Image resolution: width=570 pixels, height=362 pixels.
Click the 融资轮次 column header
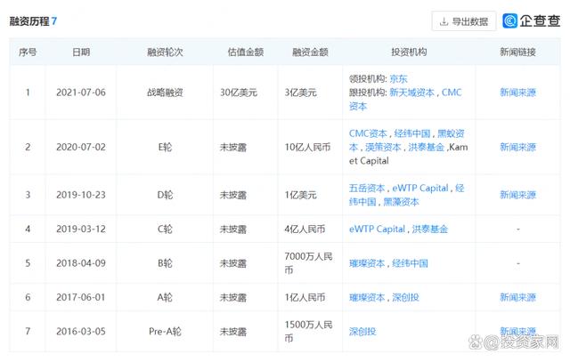tap(165, 52)
